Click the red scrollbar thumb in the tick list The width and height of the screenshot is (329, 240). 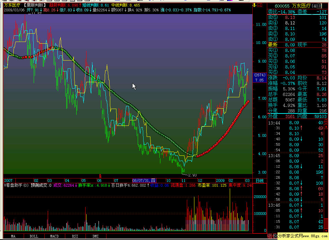click(x=326, y=223)
